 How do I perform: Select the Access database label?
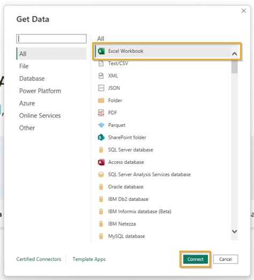(126, 162)
